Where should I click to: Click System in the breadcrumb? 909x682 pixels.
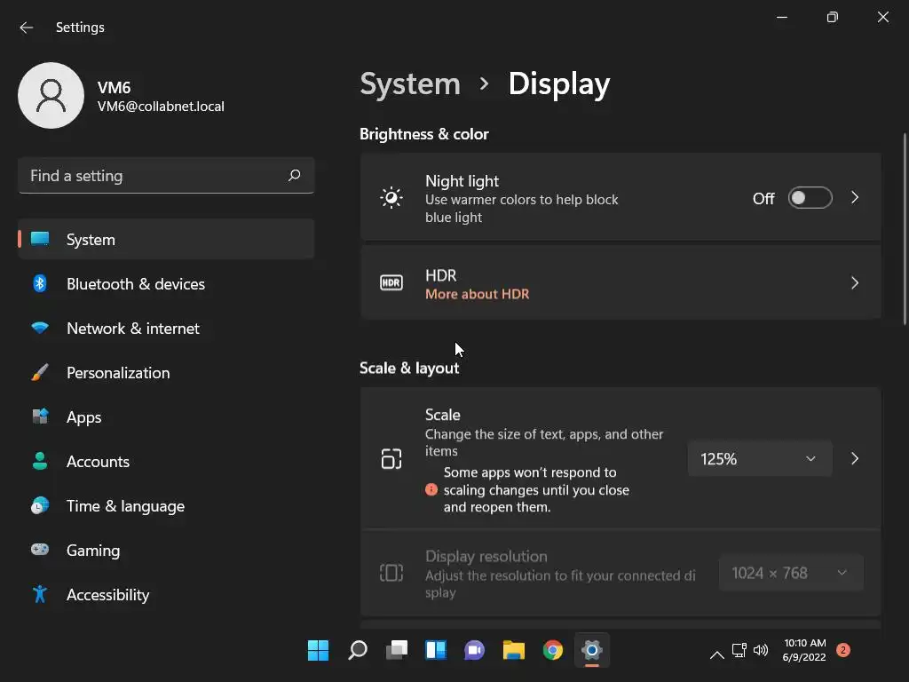coord(410,84)
